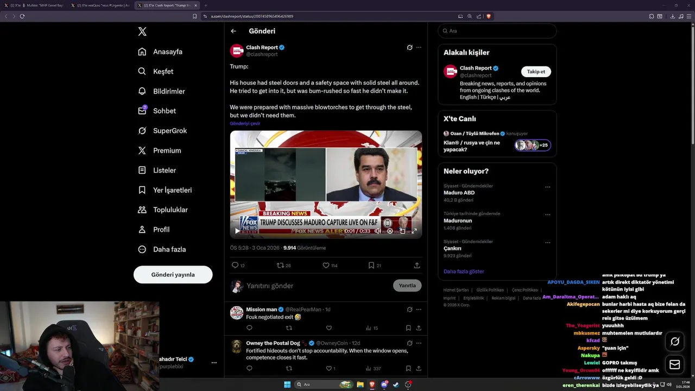Image resolution: width=695 pixels, height=391 pixels.
Task: Click Daha fazla göster link
Action: (x=464, y=272)
